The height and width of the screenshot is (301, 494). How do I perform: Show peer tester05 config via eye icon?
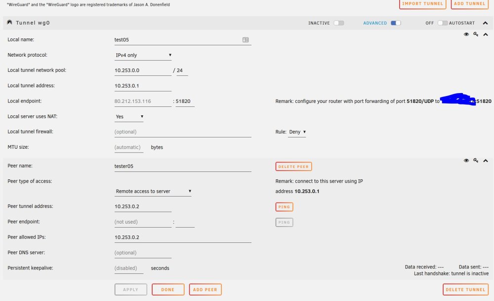pyautogui.click(x=466, y=161)
